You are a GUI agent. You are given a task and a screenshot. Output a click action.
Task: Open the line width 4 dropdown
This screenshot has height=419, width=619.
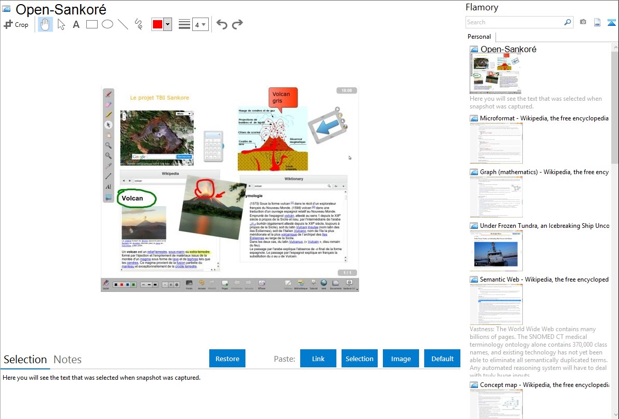pos(200,24)
